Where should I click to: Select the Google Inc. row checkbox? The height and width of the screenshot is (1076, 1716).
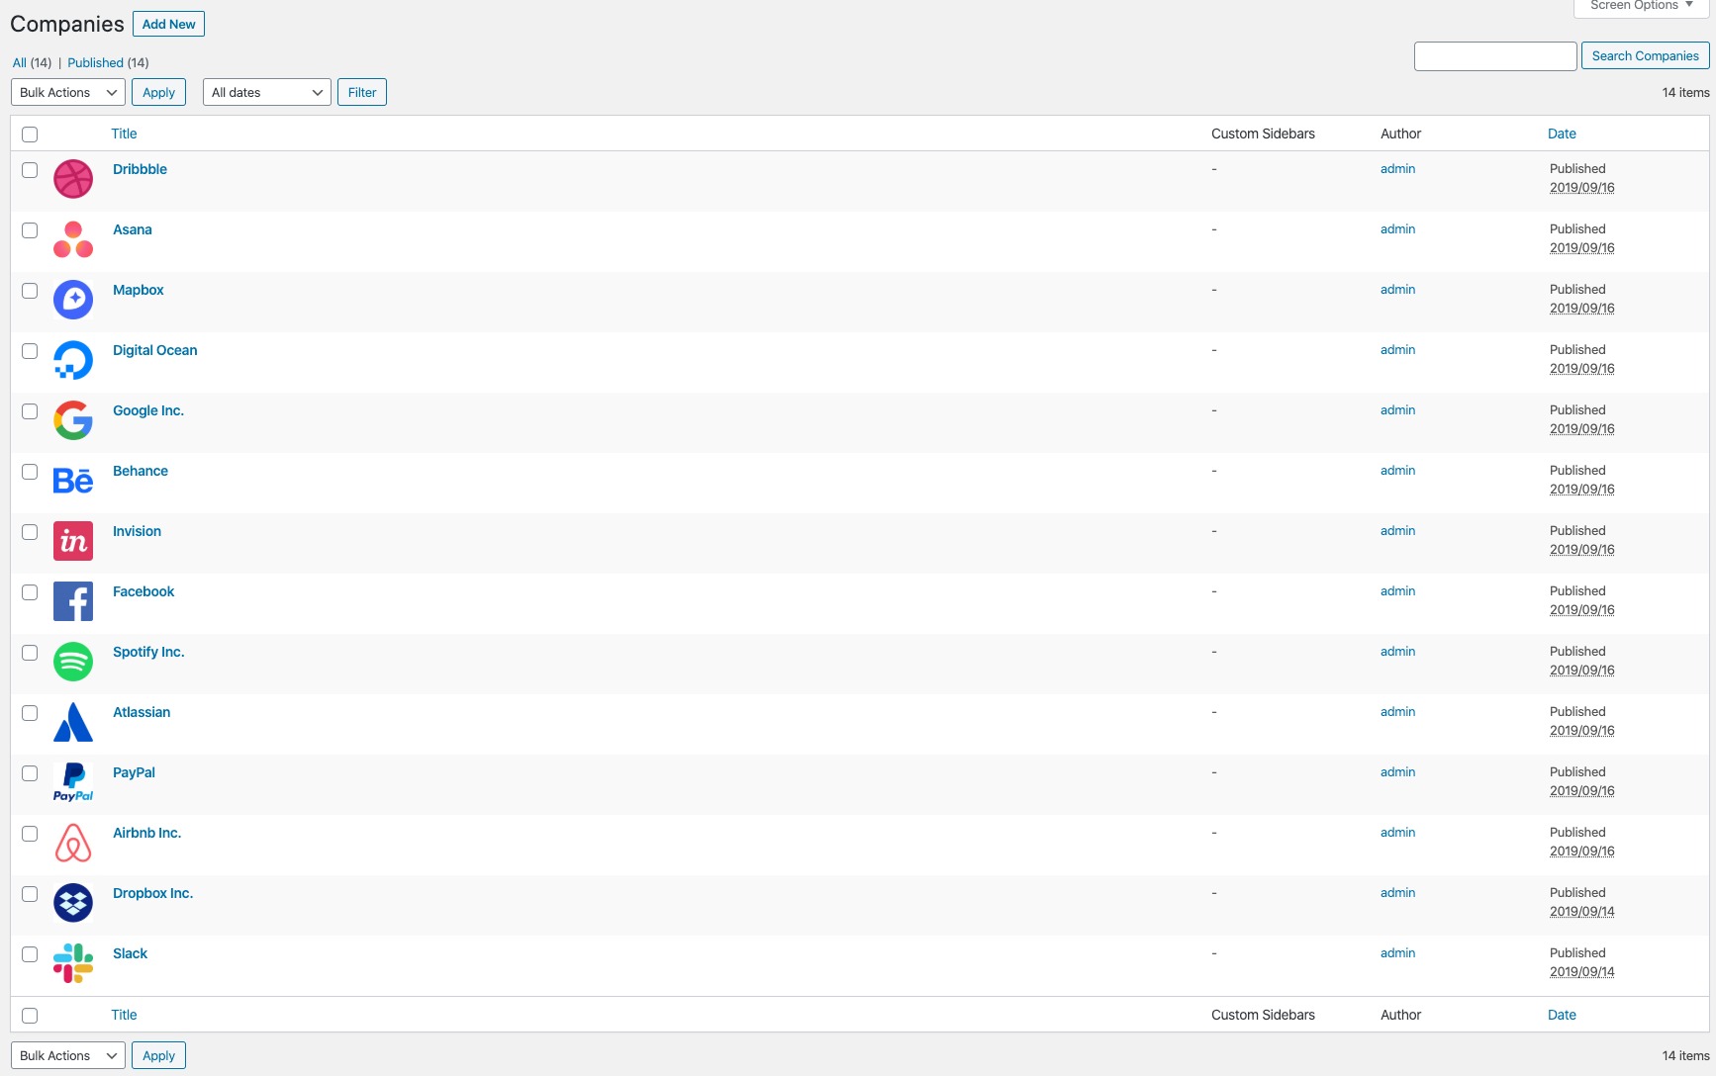30,411
